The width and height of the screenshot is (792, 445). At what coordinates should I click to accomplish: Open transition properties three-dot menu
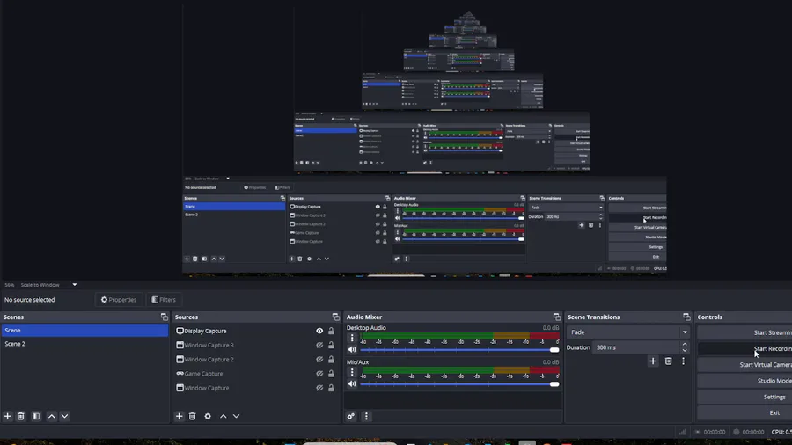point(684,361)
